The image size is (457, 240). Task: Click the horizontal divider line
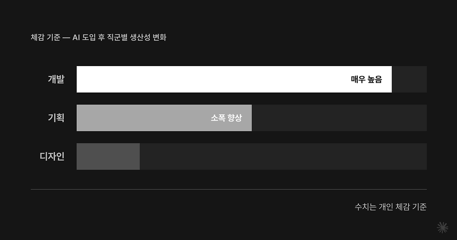point(228,189)
